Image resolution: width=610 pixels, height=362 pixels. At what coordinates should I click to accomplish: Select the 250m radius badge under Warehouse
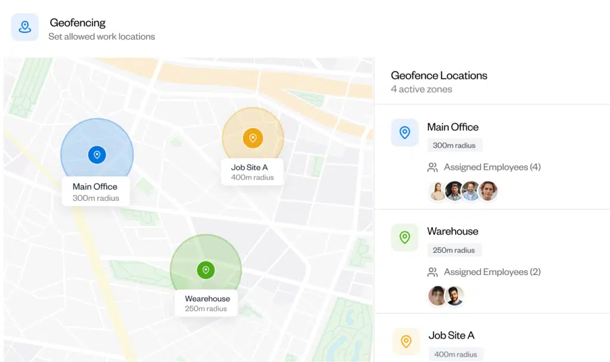[x=455, y=250]
